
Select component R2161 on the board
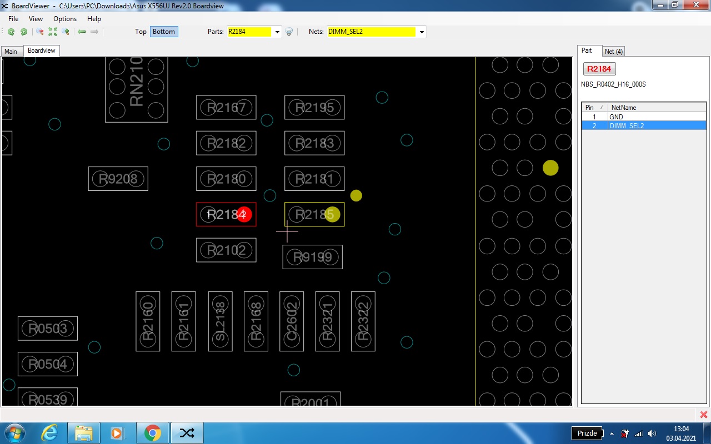click(x=183, y=321)
